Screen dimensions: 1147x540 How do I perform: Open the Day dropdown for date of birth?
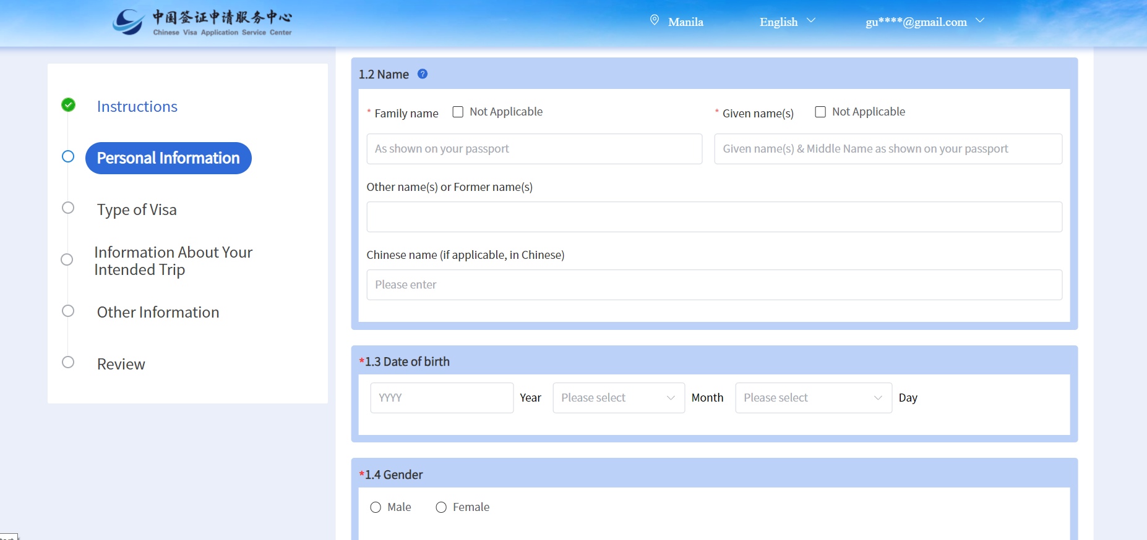click(x=814, y=398)
